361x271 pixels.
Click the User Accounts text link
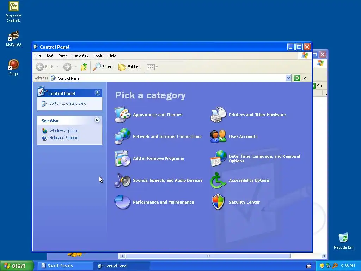[x=243, y=137]
